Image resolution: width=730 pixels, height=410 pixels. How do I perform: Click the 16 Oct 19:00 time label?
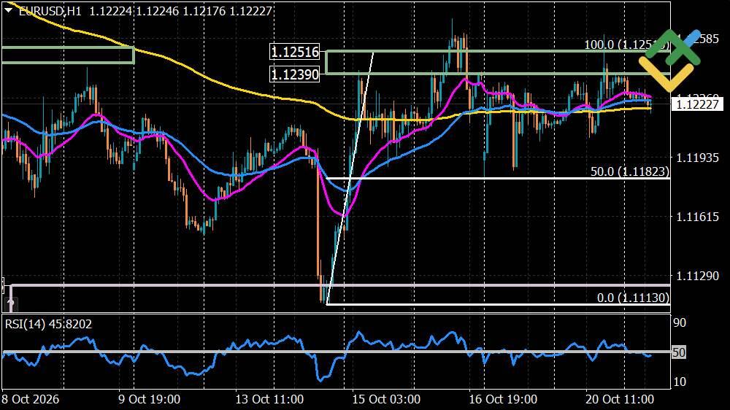[x=503, y=399]
